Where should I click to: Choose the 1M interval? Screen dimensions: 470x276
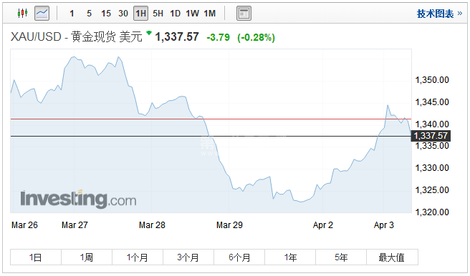(x=209, y=14)
